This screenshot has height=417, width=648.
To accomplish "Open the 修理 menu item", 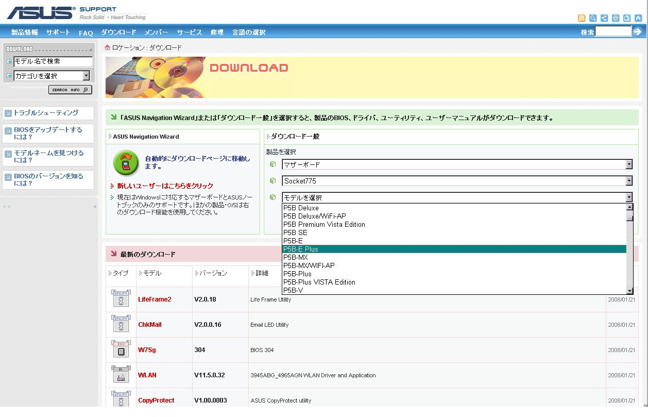I will click(217, 32).
